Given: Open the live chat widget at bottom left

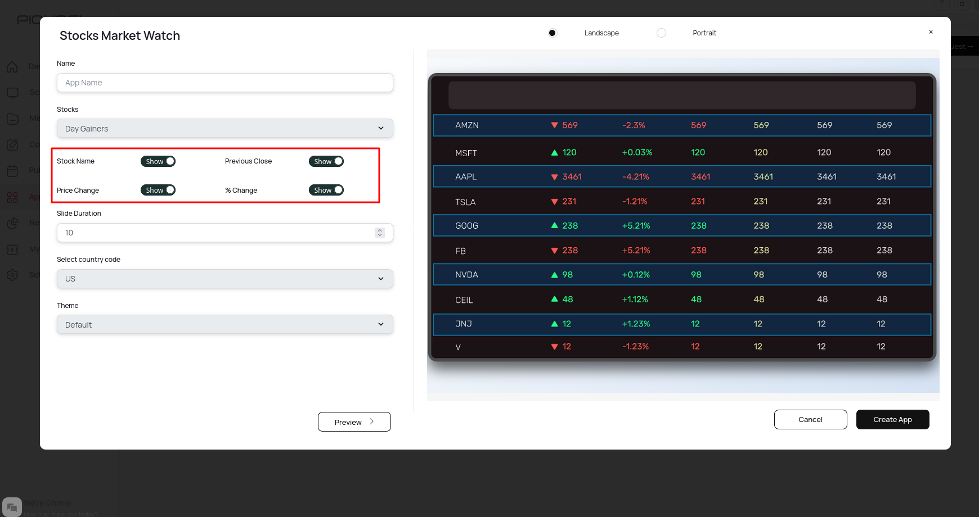Looking at the screenshot, I should (x=12, y=506).
